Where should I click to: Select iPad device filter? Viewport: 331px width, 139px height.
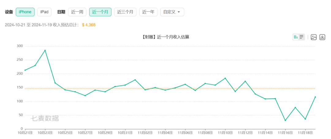(44, 12)
